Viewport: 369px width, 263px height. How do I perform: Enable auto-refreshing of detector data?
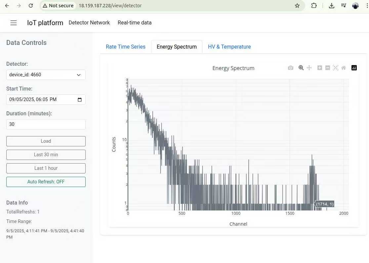[x=46, y=181]
